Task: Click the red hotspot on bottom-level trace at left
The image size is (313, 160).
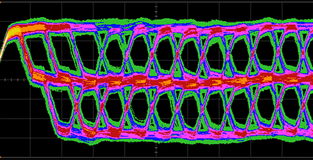Action: pos(65,131)
